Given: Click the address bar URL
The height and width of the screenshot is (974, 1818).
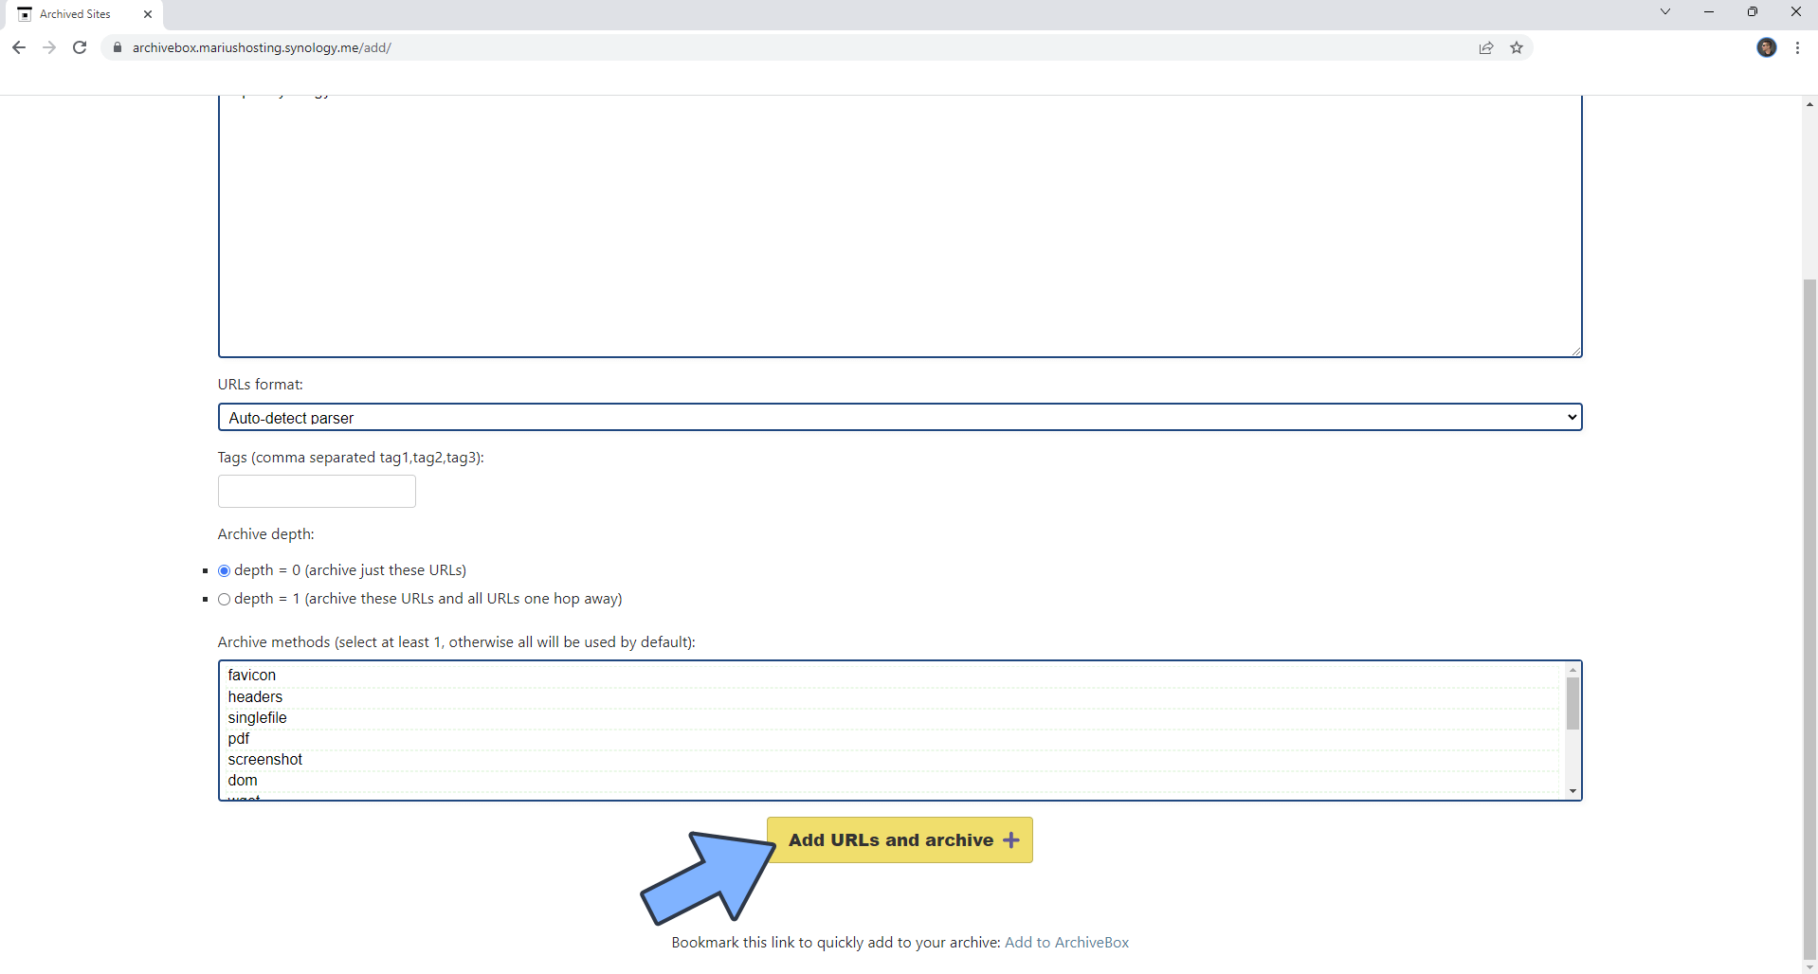Looking at the screenshot, I should point(262,47).
